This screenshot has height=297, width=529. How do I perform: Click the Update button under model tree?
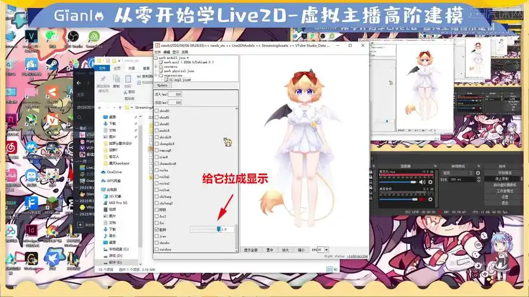162,86
